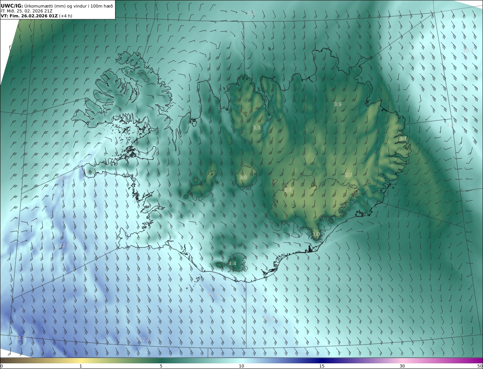The width and height of the screenshot is (483, 369).
Task: Click the 11.3 value label south of the coast
Action: [x=212, y=295]
